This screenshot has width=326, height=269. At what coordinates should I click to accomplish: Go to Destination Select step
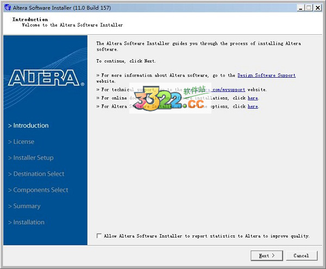coord(36,174)
